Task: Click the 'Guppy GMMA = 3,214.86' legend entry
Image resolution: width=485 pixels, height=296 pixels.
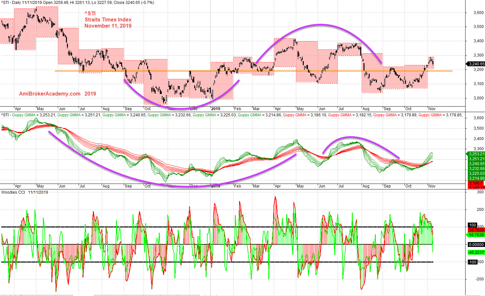Action: [260, 115]
